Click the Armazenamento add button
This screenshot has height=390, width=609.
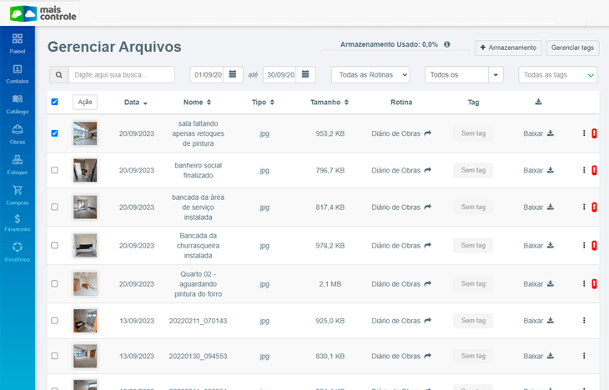click(x=508, y=48)
